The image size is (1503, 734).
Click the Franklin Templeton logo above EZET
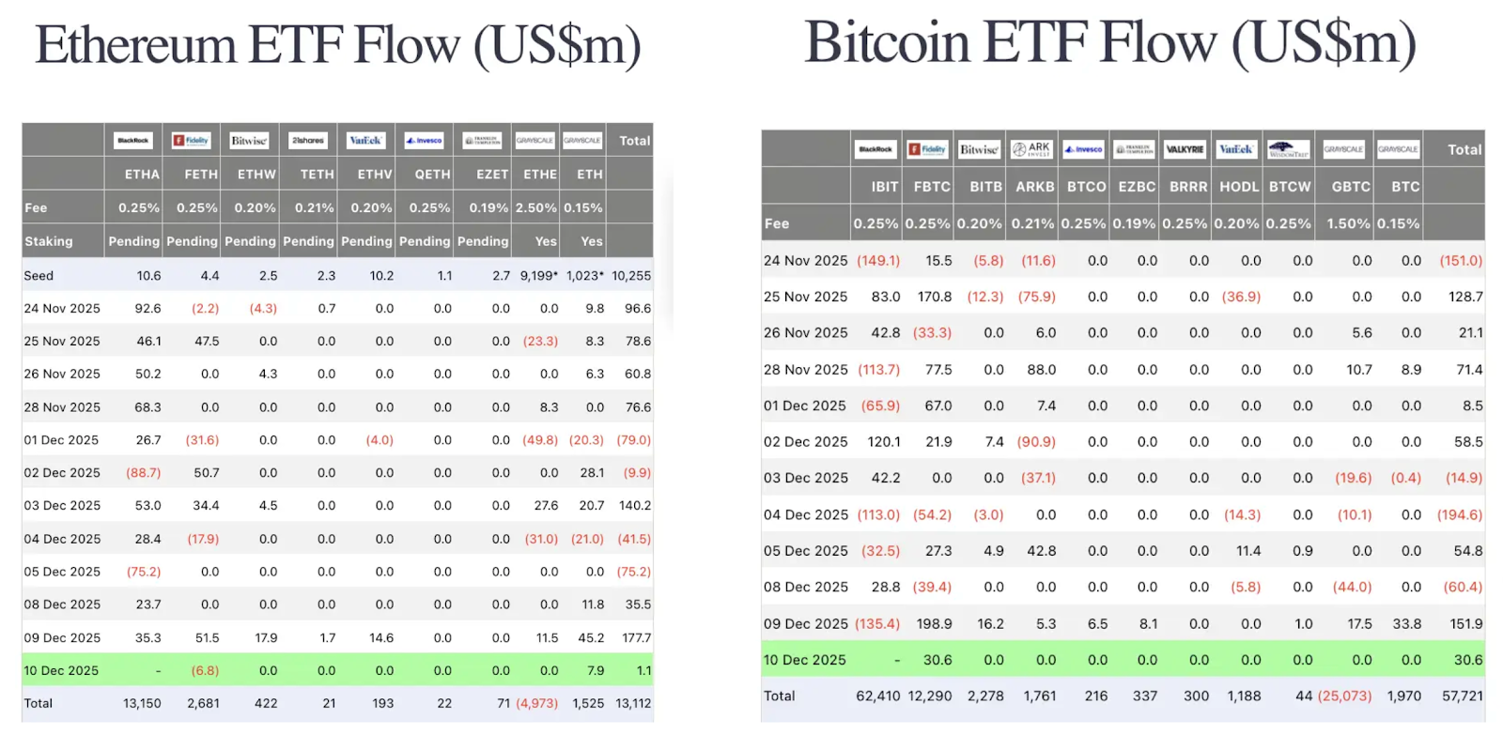pyautogui.click(x=483, y=141)
